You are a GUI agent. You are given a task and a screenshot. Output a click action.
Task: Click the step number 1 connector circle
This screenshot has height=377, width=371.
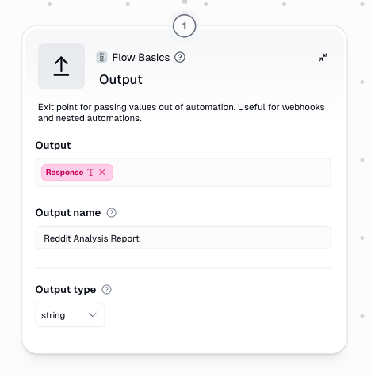(x=185, y=26)
